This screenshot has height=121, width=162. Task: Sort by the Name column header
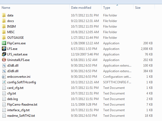coord(6,8)
